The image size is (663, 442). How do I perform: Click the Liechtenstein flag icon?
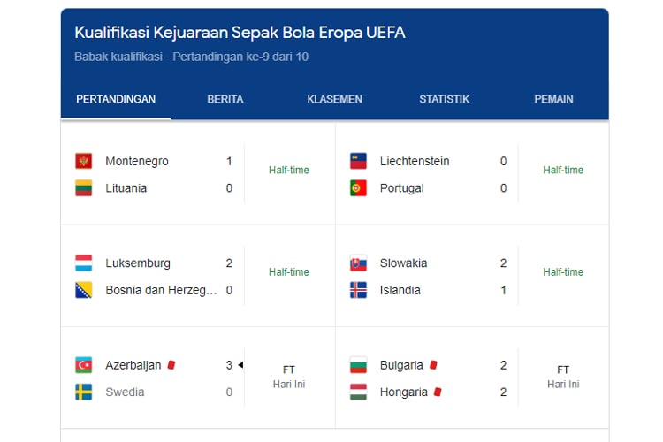point(358,161)
